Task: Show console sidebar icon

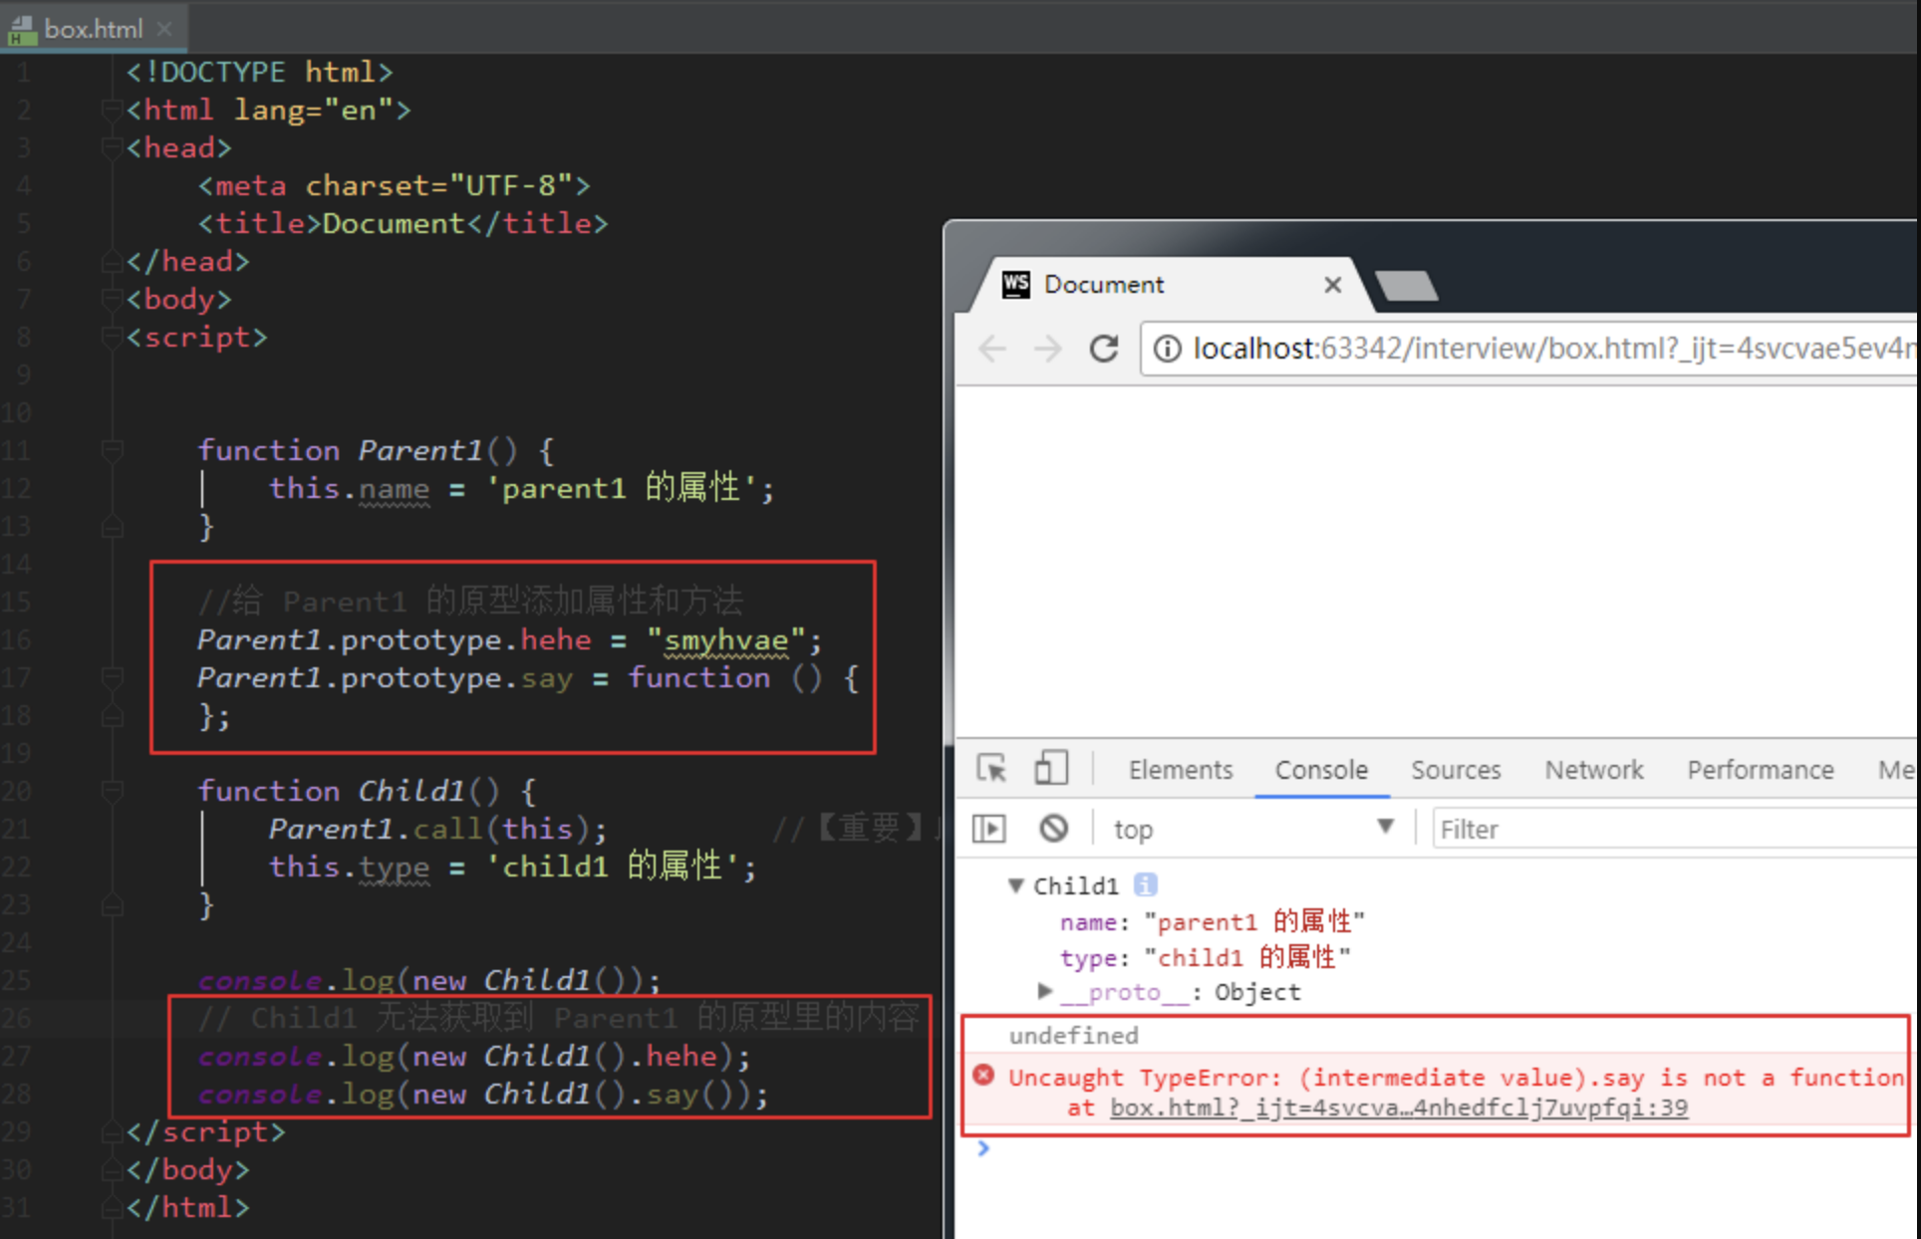Action: [989, 829]
